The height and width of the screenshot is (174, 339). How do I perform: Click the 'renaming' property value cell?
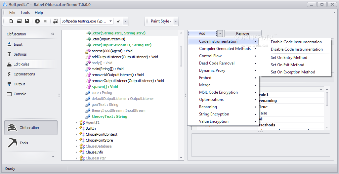point(291,101)
